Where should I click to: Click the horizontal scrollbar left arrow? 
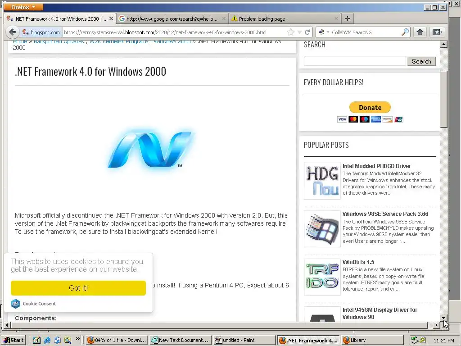(x=7, y=325)
